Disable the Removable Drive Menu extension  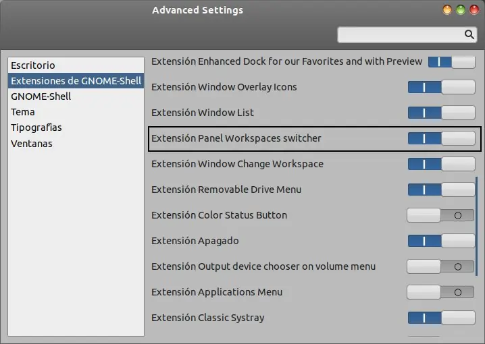coord(441,190)
